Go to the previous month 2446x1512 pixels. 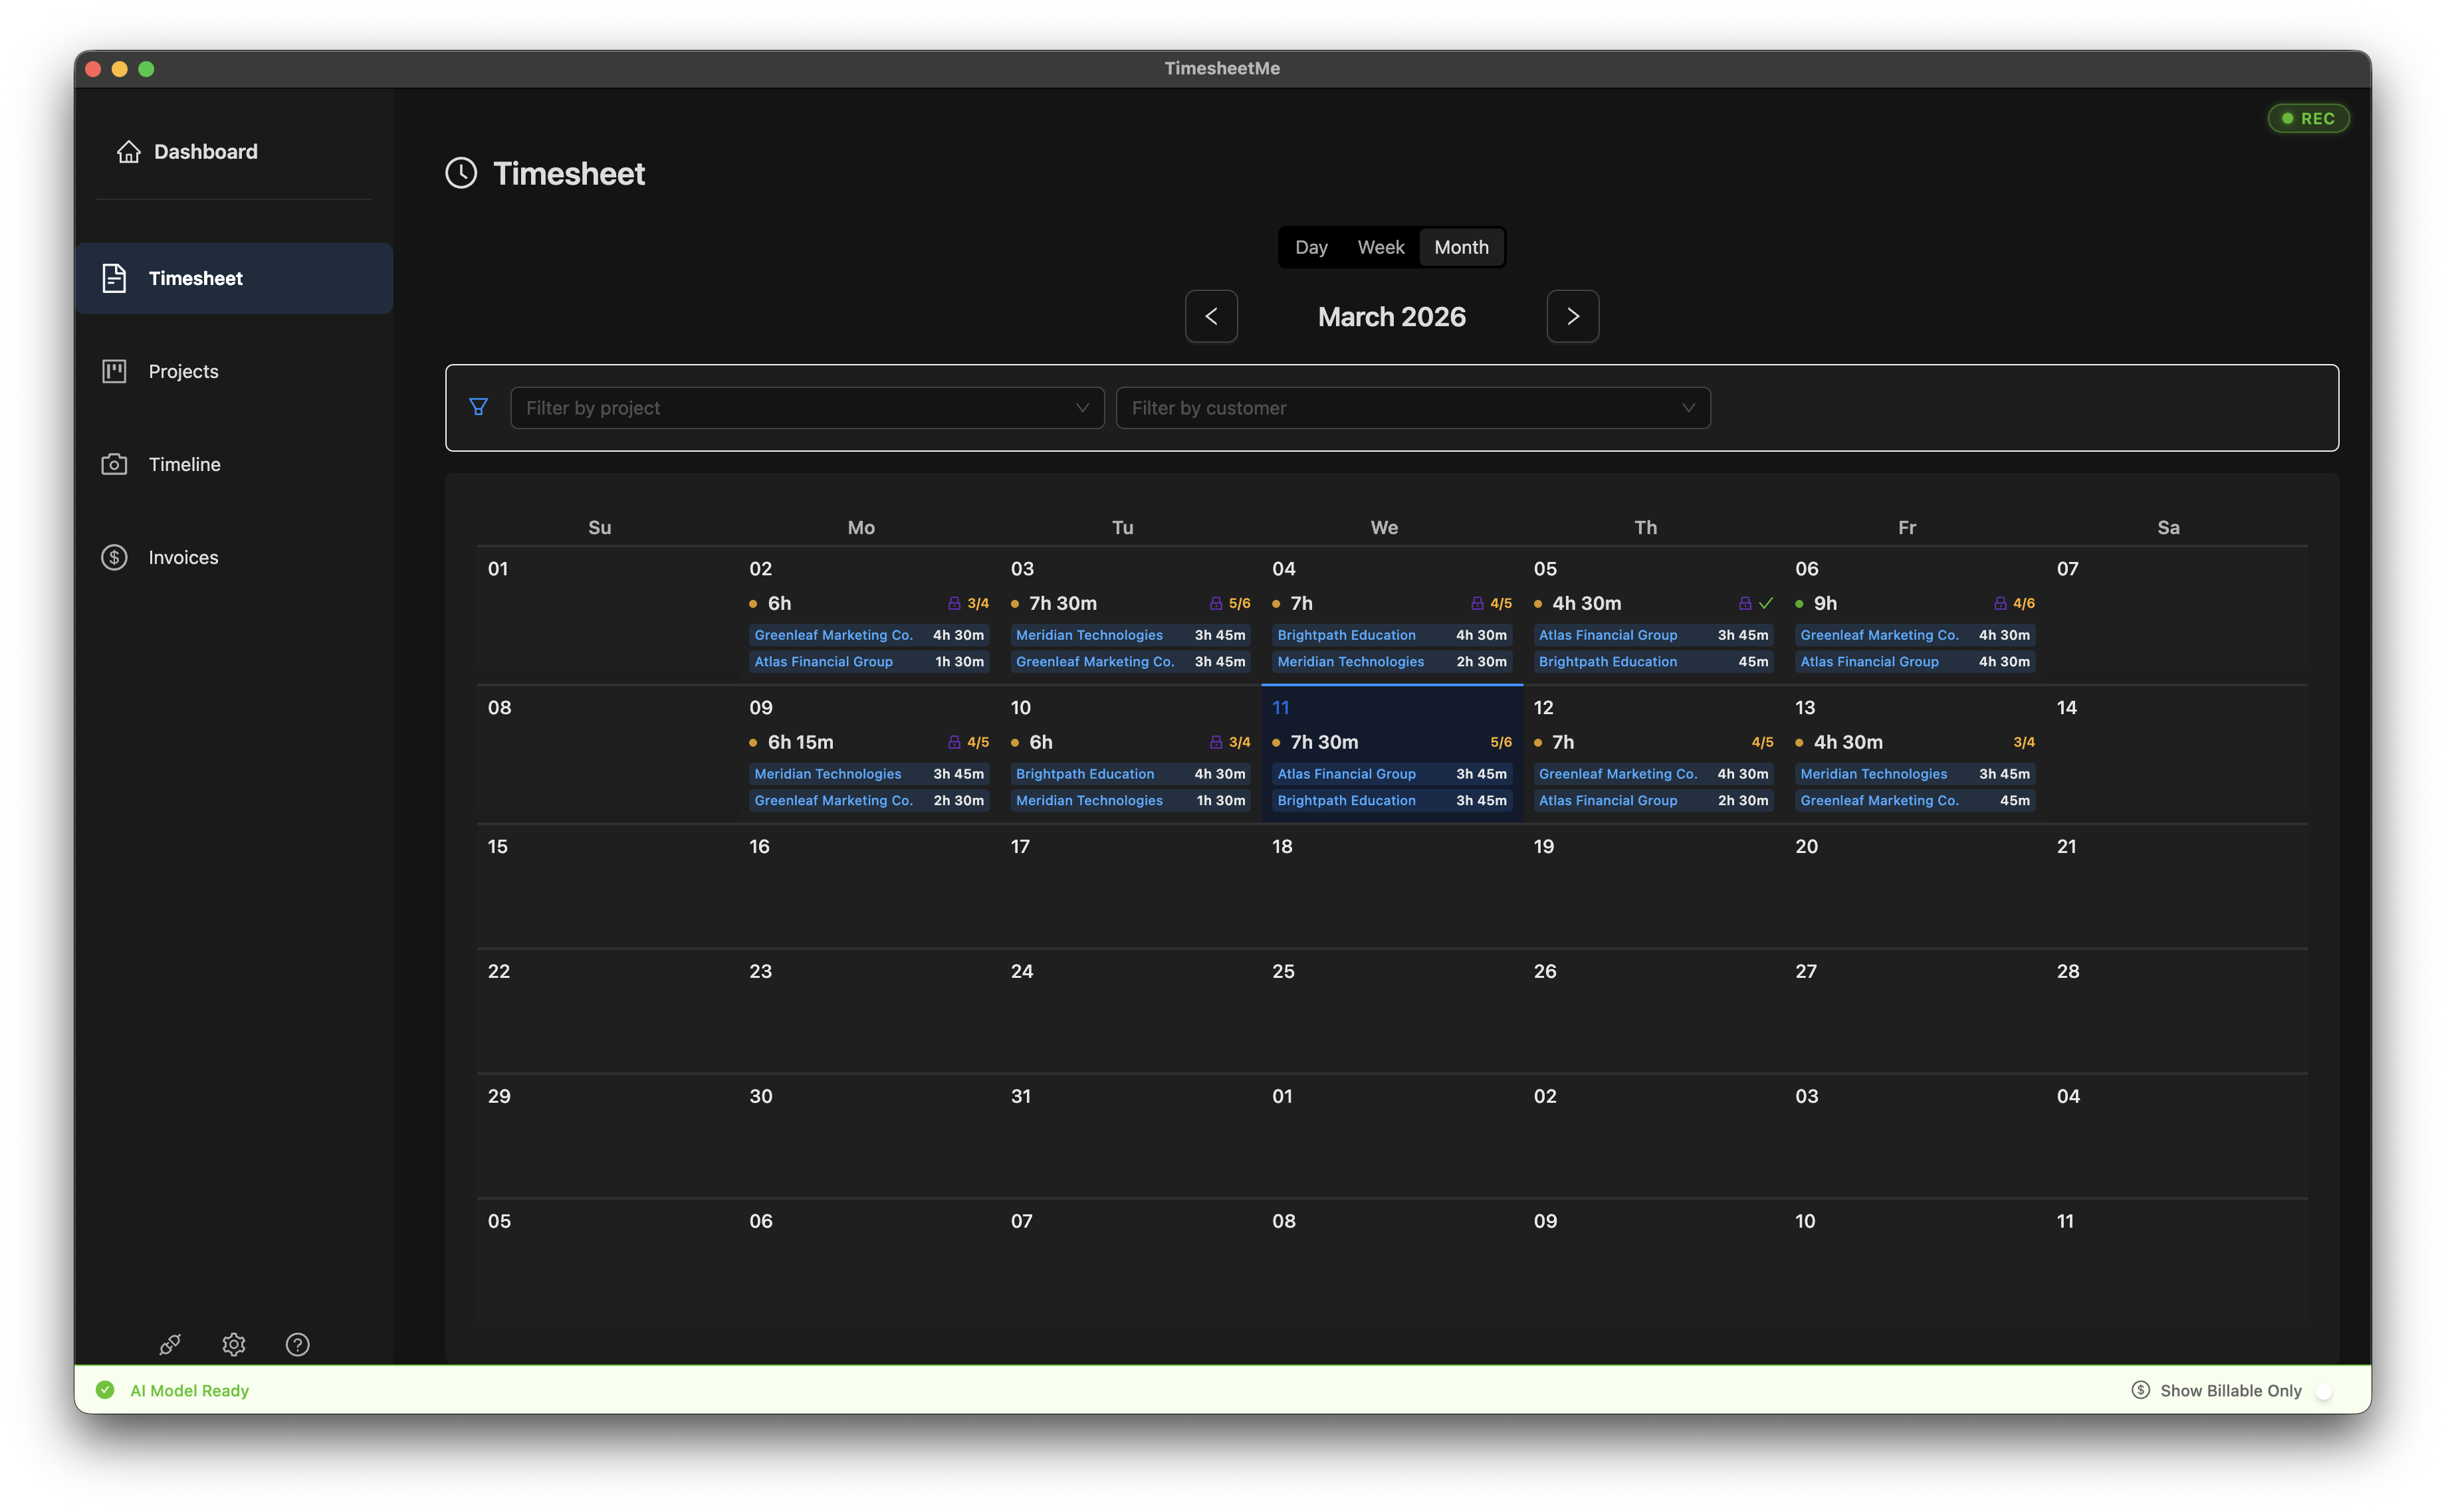click(x=1210, y=316)
